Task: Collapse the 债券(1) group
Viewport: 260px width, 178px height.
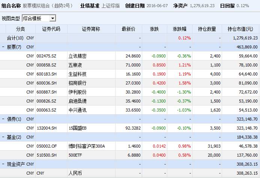Action: (3, 119)
